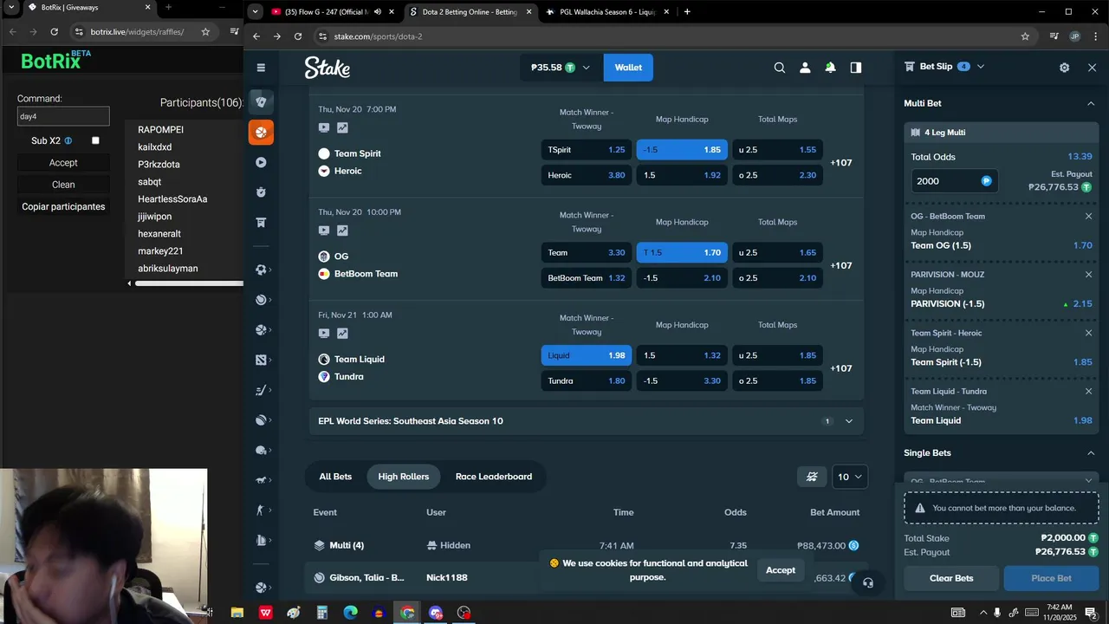Remove OG - BetBoom Team leg
Viewport: 1109px width, 624px height.
pos(1089,217)
